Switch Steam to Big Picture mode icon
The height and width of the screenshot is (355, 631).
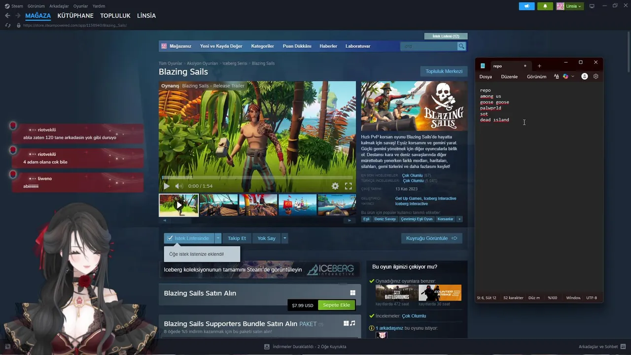coord(592,6)
